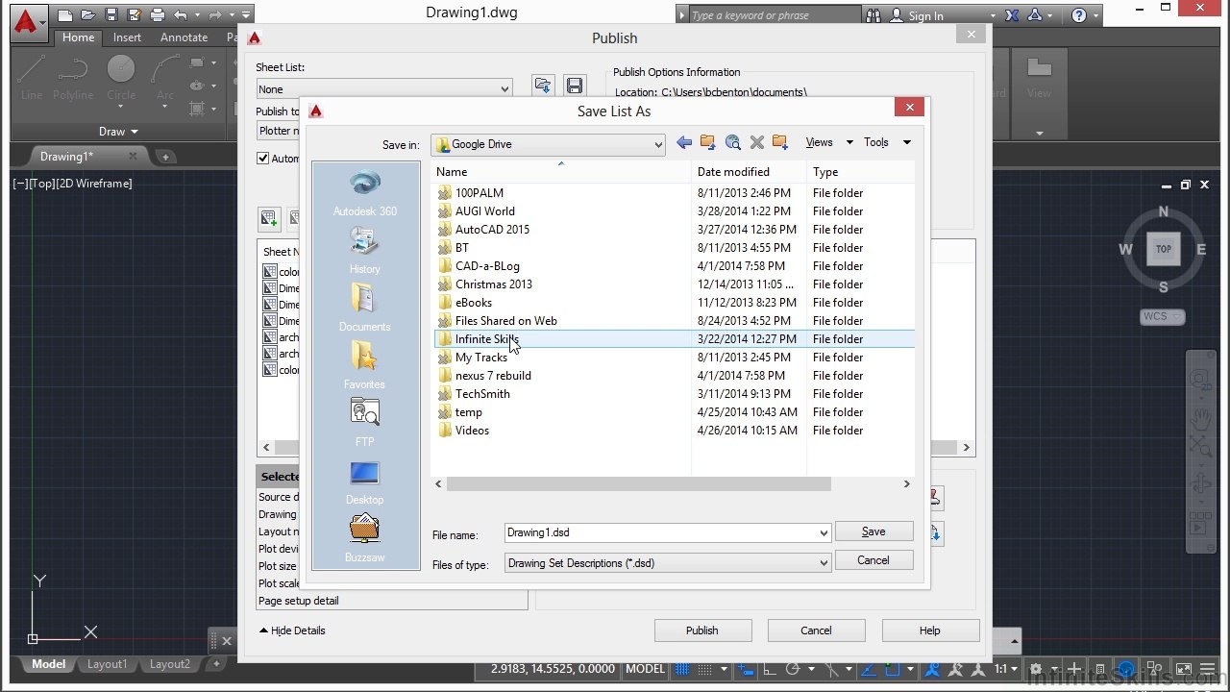This screenshot has width=1230, height=692.
Task: Expand the Draw panel dropdown
Action: 119,132
